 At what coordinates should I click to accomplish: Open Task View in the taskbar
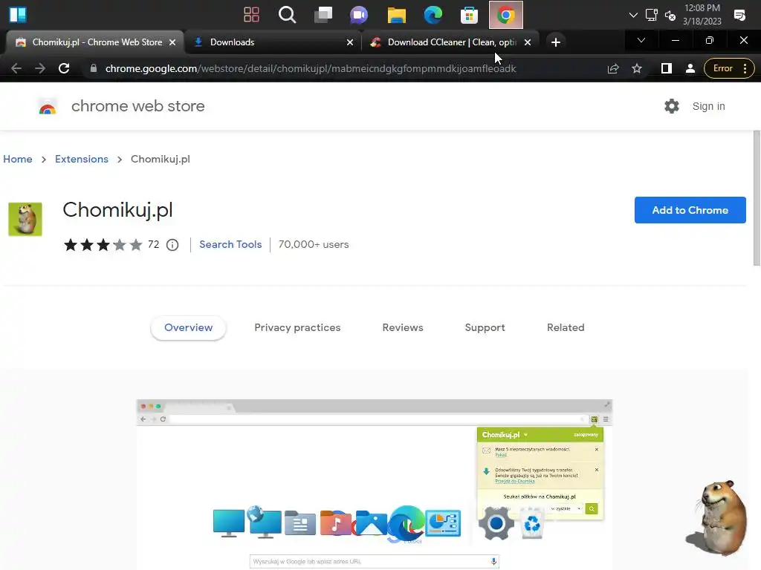[323, 15]
